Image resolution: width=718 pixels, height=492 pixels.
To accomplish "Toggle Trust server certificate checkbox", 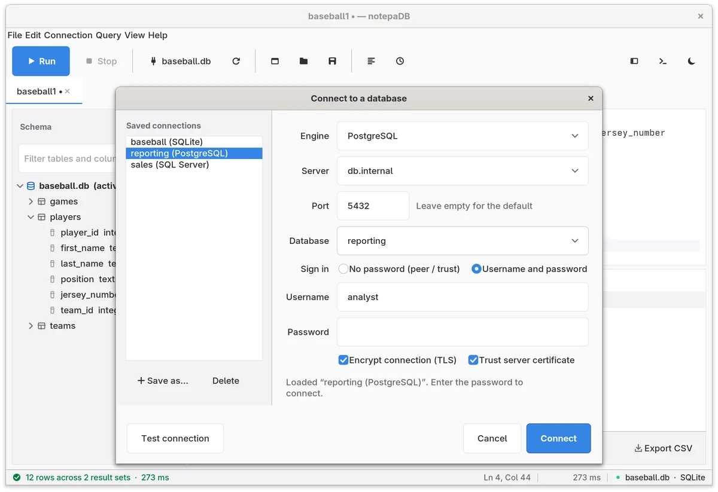I will click(x=521, y=360).
